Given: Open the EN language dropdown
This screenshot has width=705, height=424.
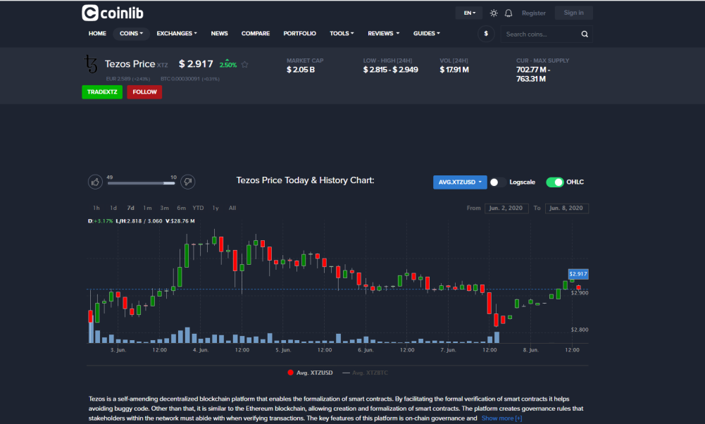Looking at the screenshot, I should (x=469, y=13).
